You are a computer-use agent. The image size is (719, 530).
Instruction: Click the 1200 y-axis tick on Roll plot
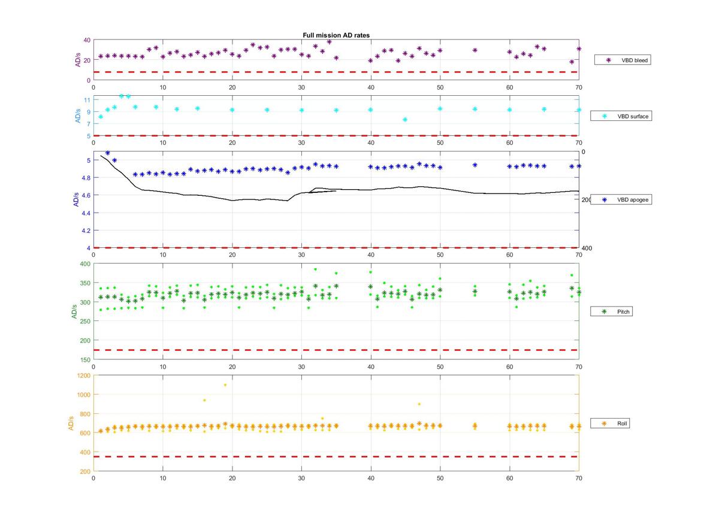point(83,375)
